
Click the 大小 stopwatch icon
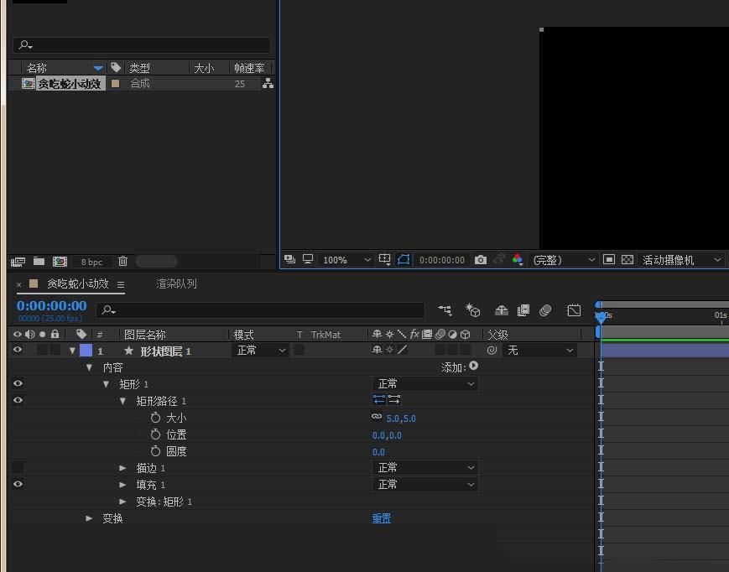pos(155,418)
